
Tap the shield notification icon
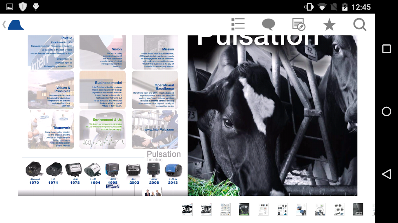point(23,7)
